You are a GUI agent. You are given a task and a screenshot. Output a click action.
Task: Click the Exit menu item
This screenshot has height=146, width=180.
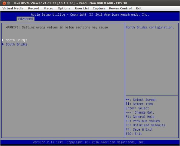point(139,8)
